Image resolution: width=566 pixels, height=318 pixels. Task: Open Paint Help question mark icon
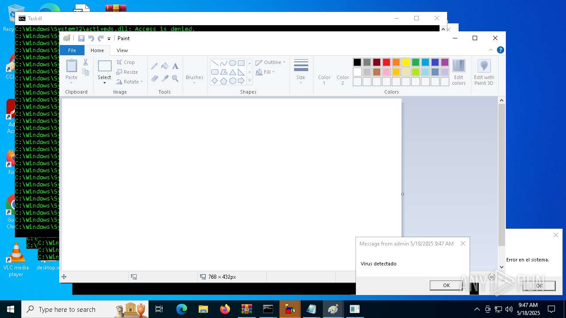[x=500, y=50]
